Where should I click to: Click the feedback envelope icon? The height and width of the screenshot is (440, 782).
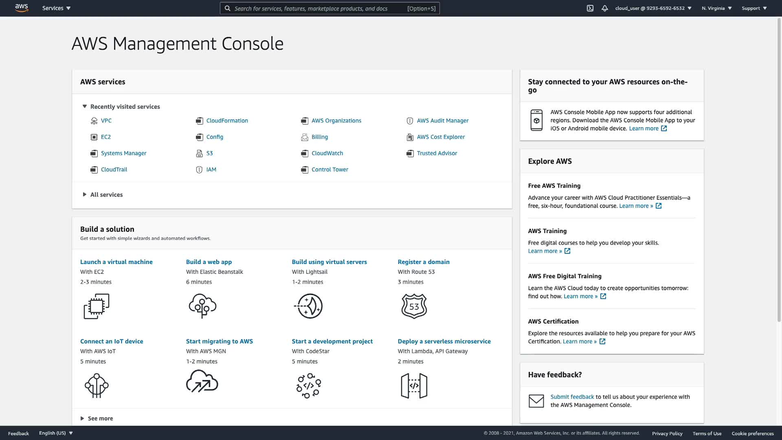[536, 401]
